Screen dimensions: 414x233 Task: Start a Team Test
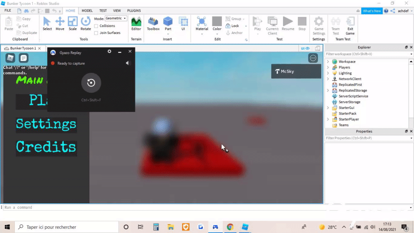(336, 26)
